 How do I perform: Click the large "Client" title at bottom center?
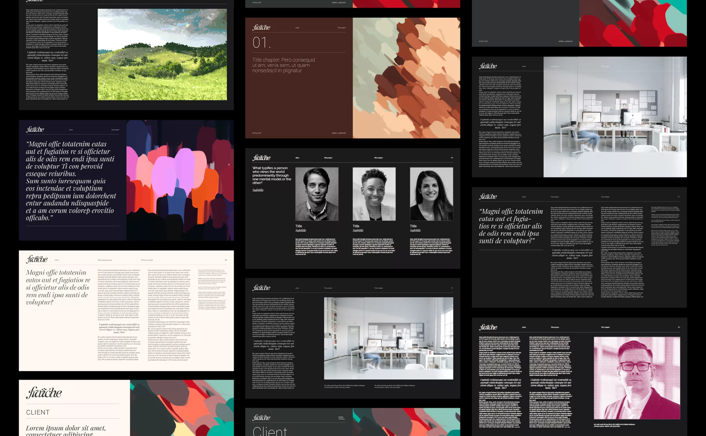pos(270,431)
